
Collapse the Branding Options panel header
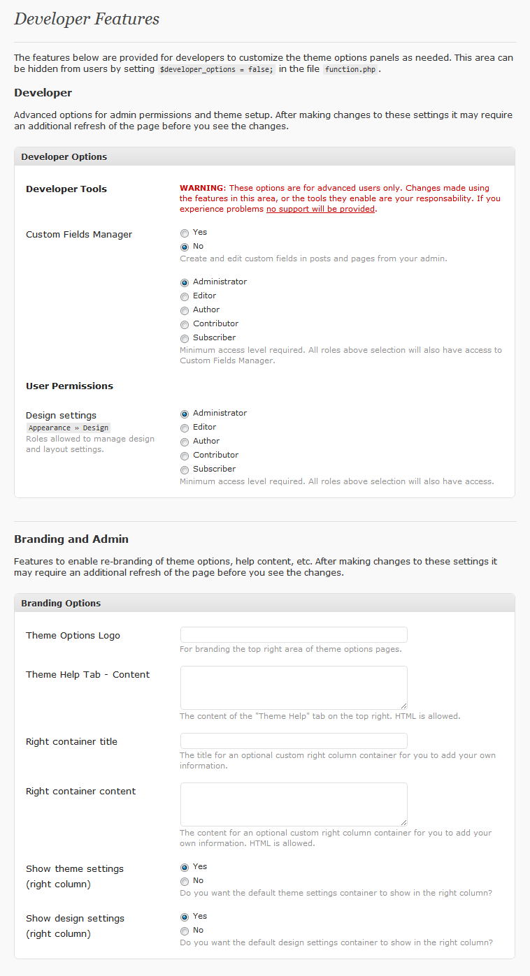(264, 603)
